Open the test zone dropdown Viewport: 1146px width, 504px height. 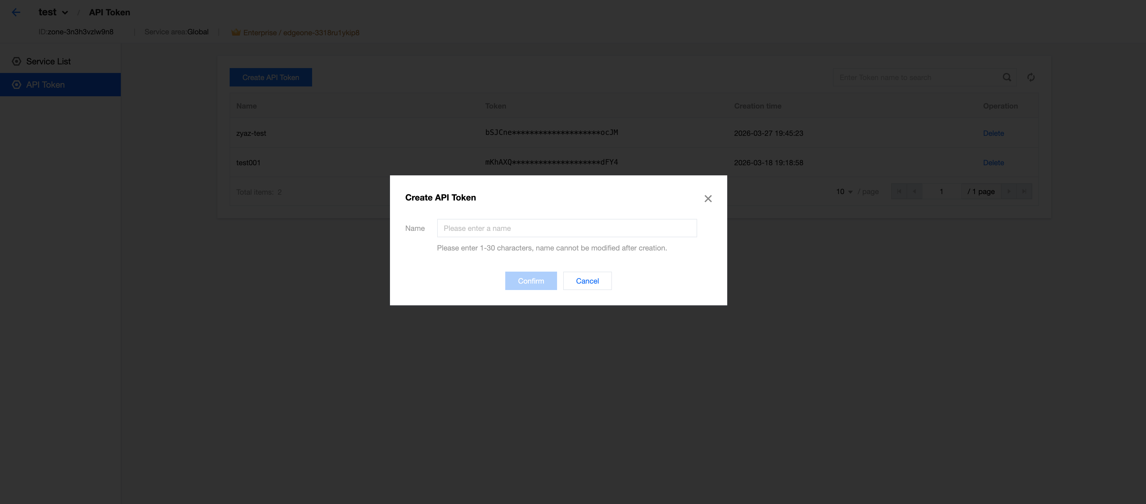coord(64,12)
